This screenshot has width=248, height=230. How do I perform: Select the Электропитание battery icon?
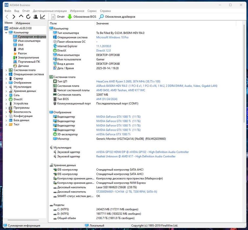click(15, 57)
